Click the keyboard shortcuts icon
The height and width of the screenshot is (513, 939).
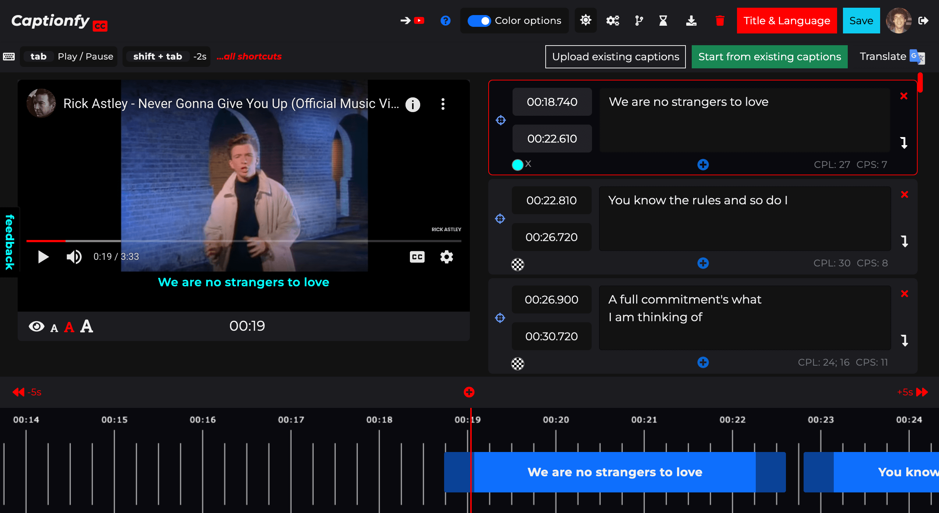[9, 57]
